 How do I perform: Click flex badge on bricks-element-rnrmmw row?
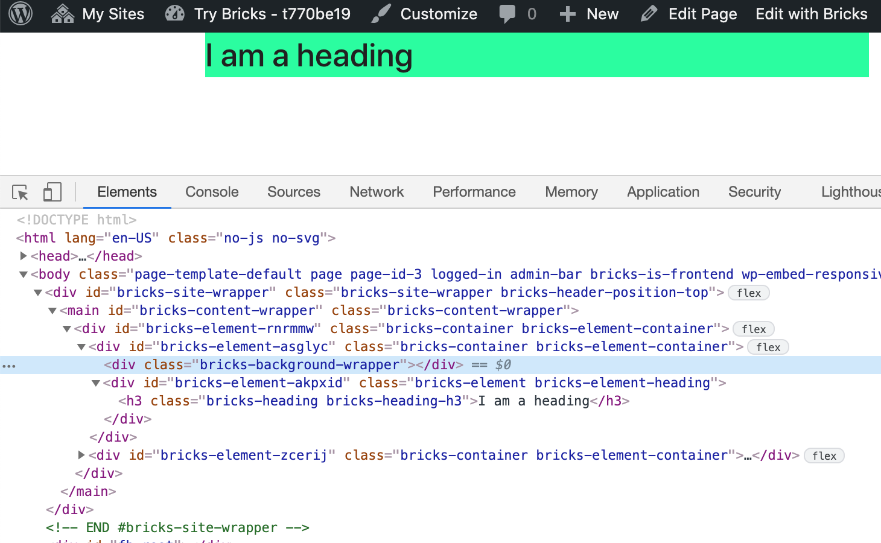(x=754, y=329)
